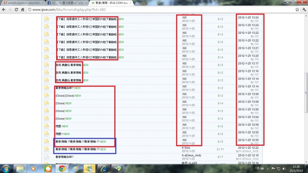This screenshot has width=308, height=173.
Task: View author K-aDieus_Andy of the 0 / 7 thread
Action: point(191,155)
